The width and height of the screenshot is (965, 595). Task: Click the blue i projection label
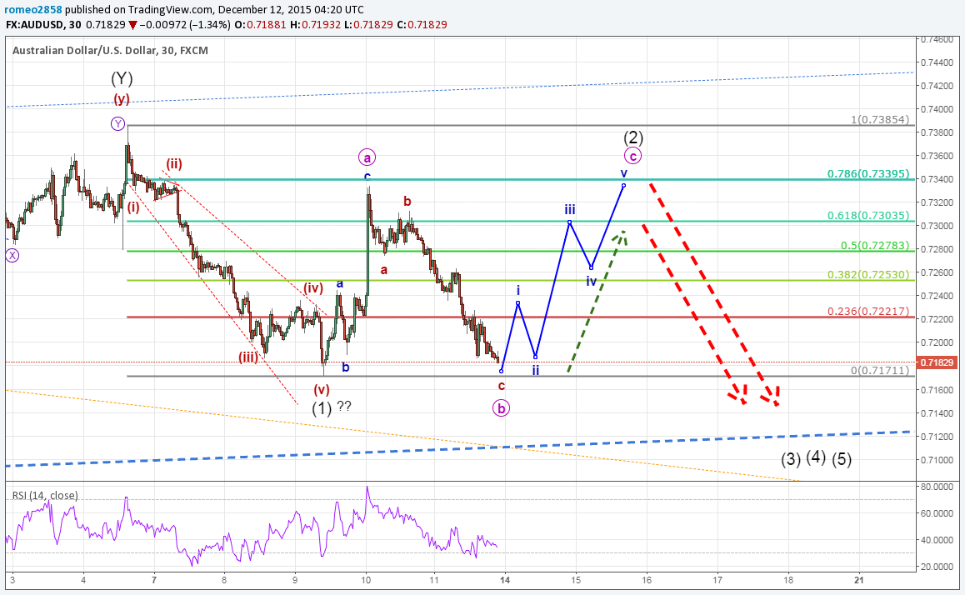[x=518, y=290]
